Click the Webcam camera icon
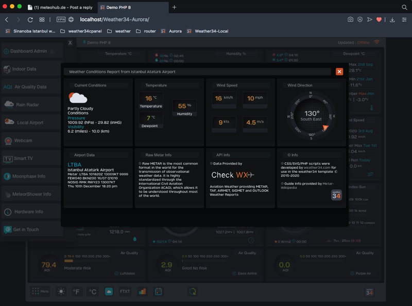This screenshot has height=306, width=412. click(8, 141)
